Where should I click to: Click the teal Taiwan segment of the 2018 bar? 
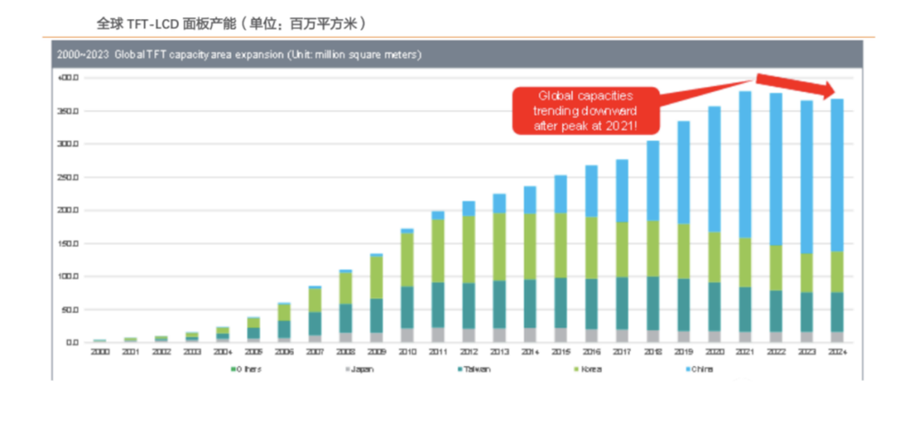[x=653, y=303]
